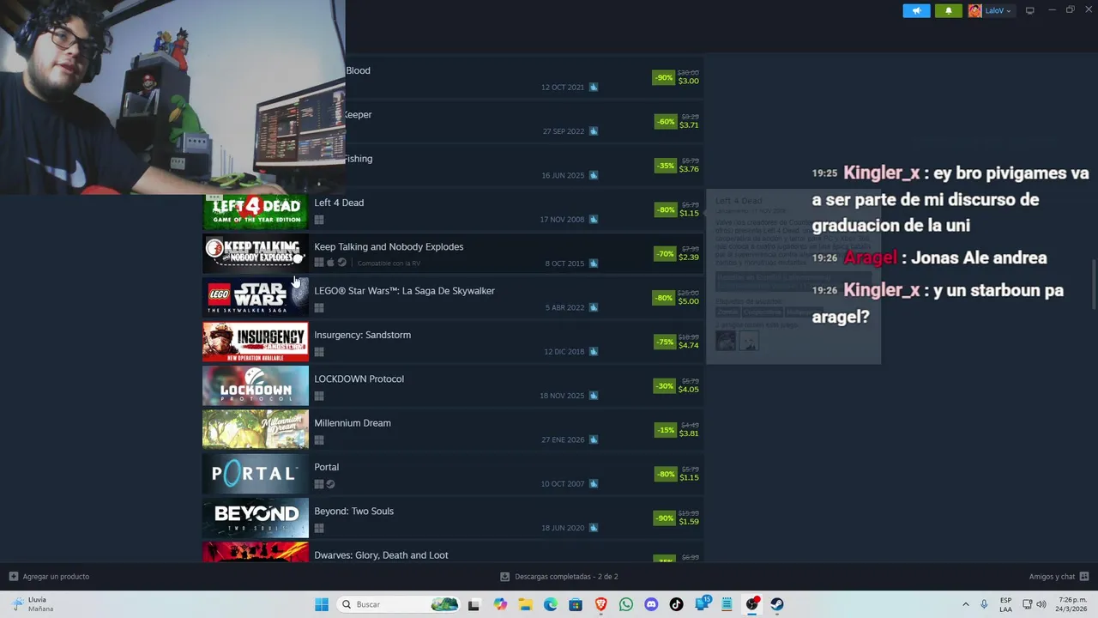Open the Steam announcements megaphone button
Image resolution: width=1098 pixels, height=618 pixels.
(x=916, y=10)
